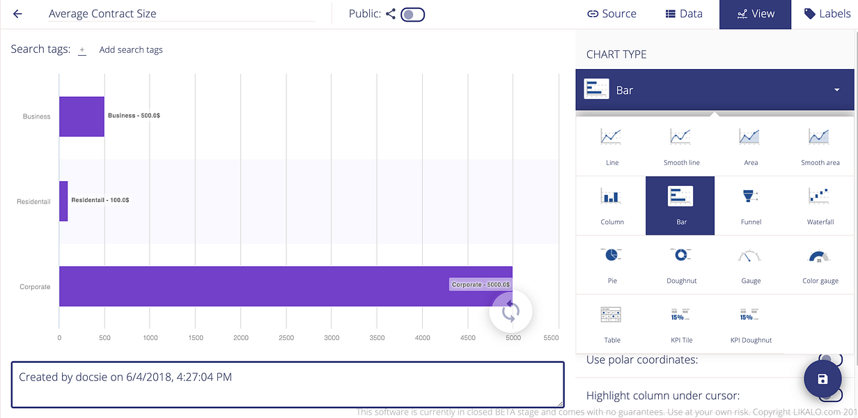Go back using the left arrow
Viewport: 858px width, 418px height.
[x=17, y=14]
